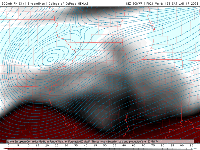The width and height of the screenshot is (200, 150).
Task: Click the '80' value on the color scale
Action: coord(163,145)
